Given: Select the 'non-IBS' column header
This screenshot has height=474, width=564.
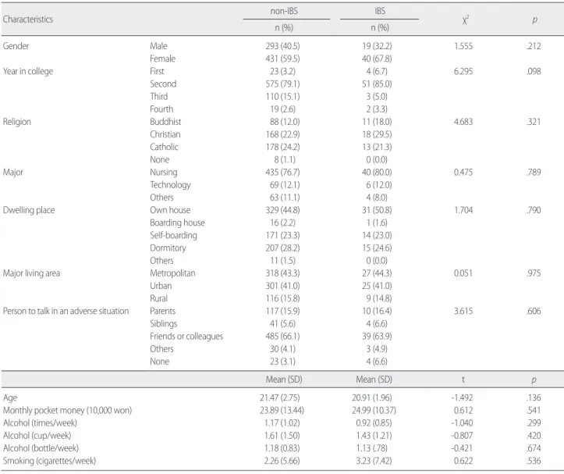Looking at the screenshot, I should 284,11.
